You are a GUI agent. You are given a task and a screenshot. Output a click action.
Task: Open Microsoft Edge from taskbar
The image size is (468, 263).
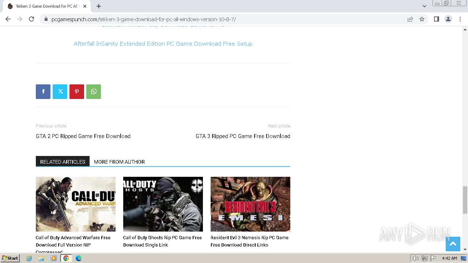click(x=79, y=258)
